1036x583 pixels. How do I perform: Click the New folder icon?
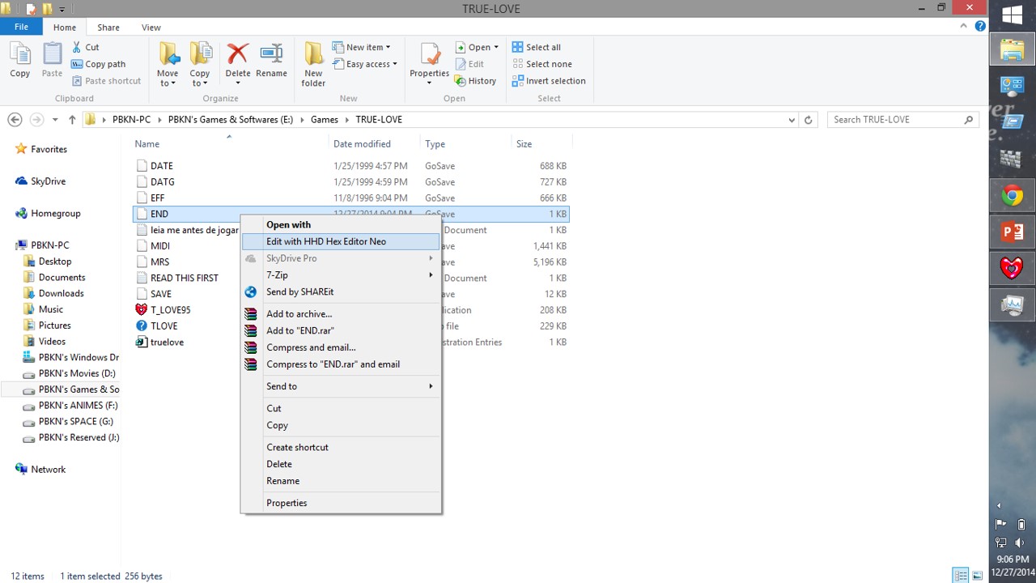(313, 63)
